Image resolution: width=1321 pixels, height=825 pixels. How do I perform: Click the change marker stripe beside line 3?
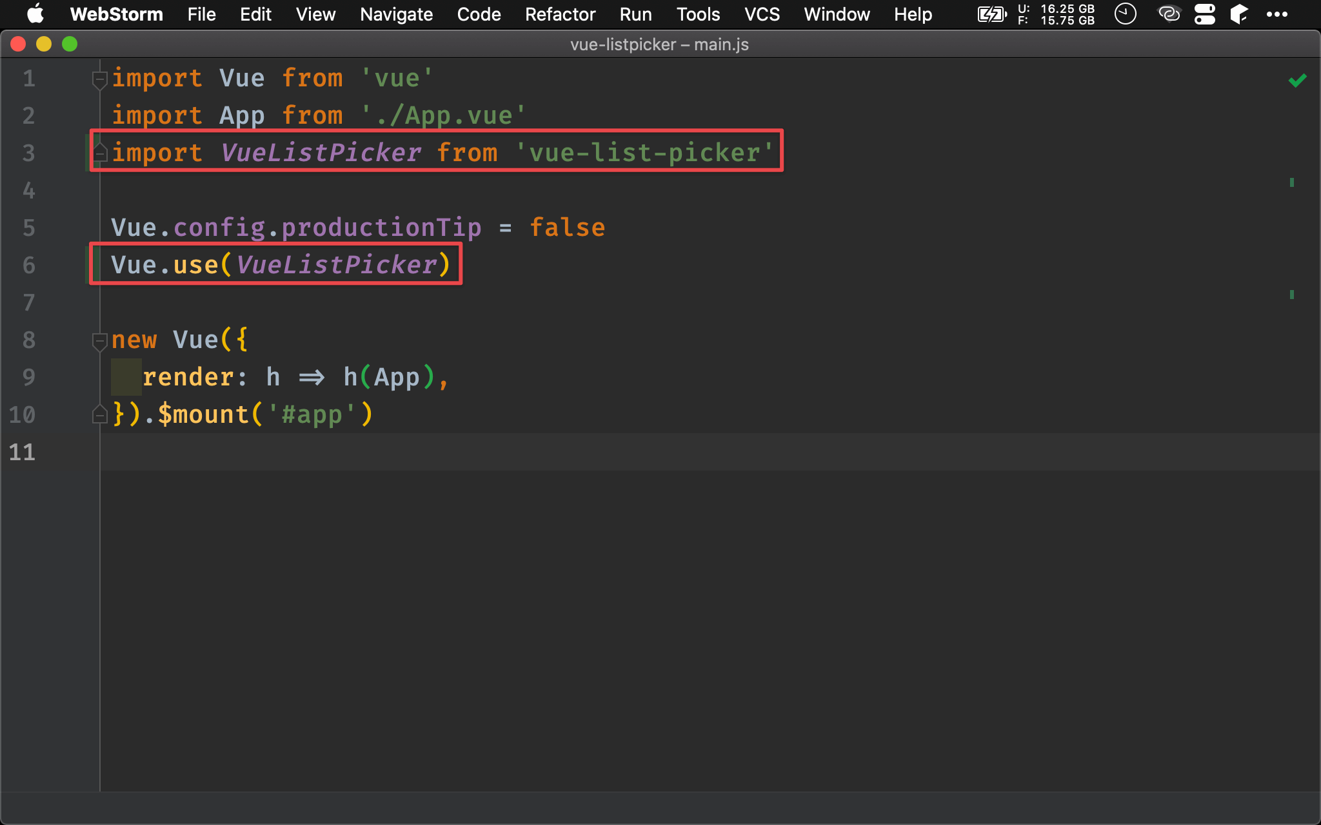point(87,151)
